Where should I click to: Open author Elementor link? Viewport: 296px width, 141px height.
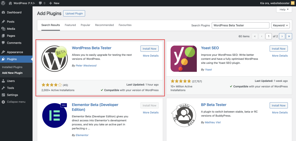point(82,135)
